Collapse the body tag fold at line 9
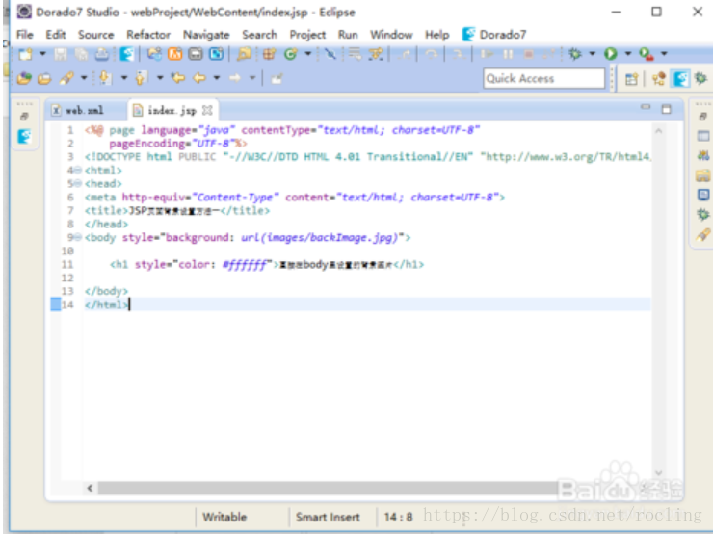This screenshot has height=534, width=713. pos(78,237)
